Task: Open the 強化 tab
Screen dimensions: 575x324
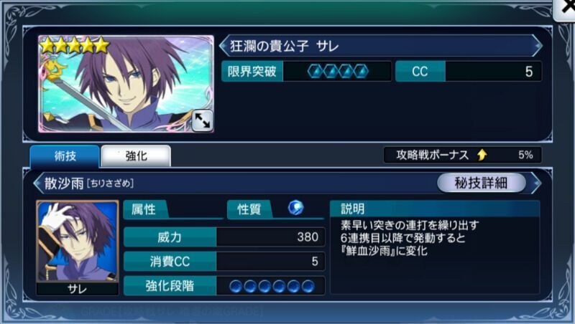Action: click(x=136, y=156)
